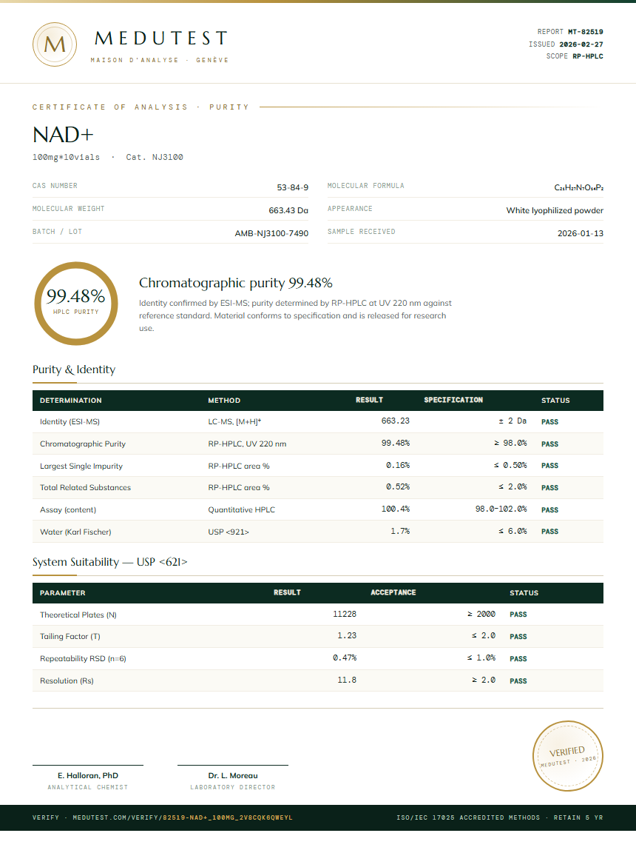Image resolution: width=636 pixels, height=853 pixels.
Task: Click System Suitability — USP <621> heading
Action: (109, 562)
